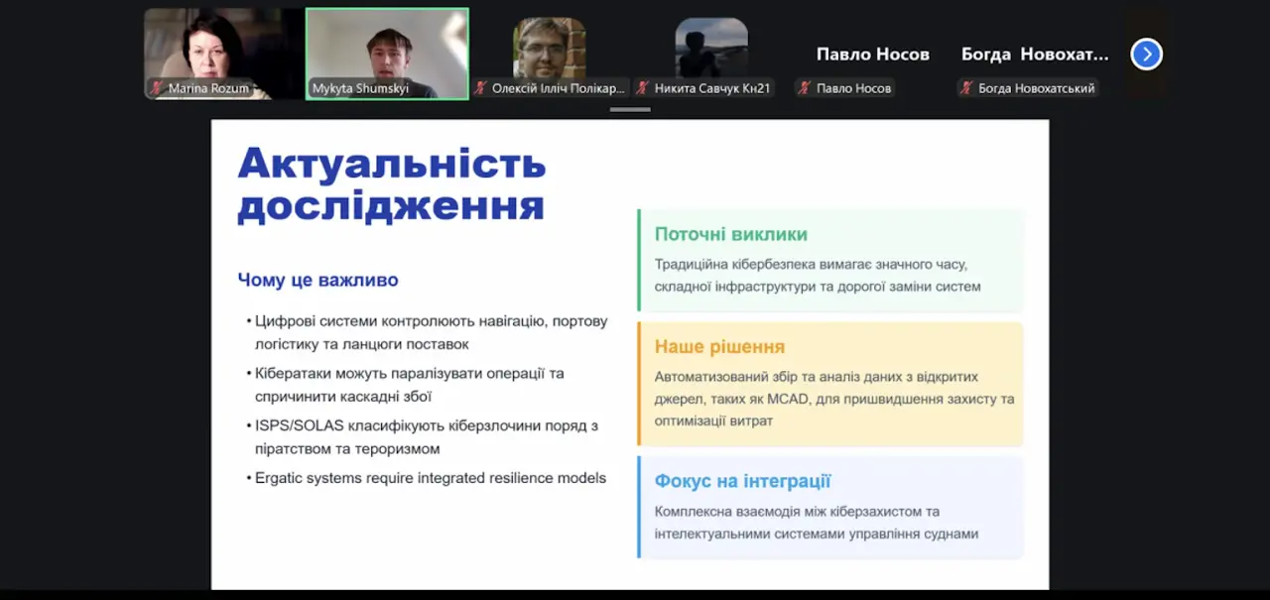Click the gallery strip handle bar
This screenshot has height=600, width=1270.
tap(630, 109)
